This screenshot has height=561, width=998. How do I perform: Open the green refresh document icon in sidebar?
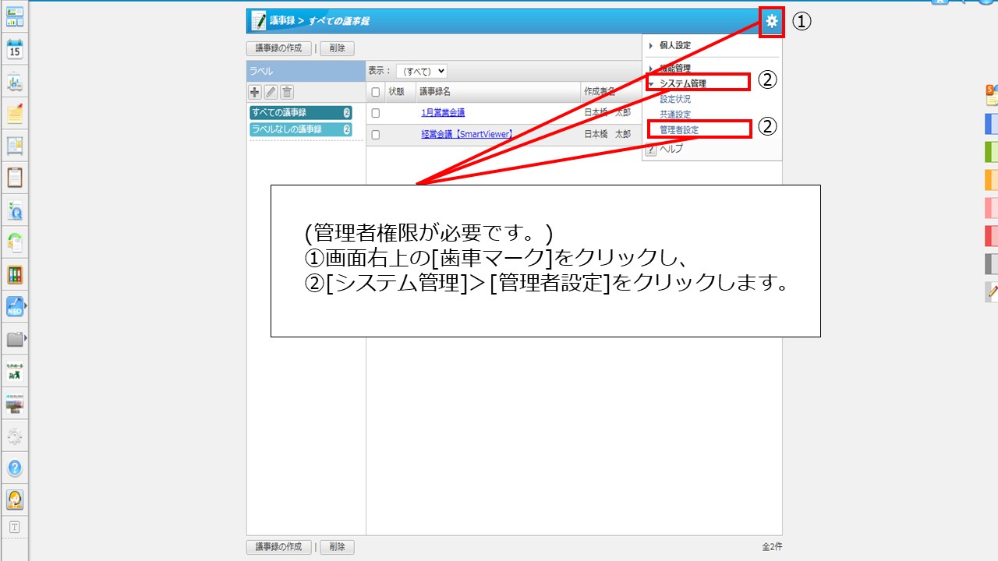(15, 242)
